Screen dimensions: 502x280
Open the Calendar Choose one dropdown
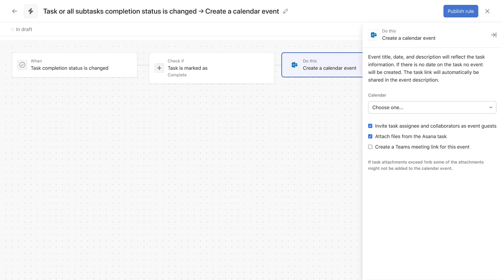pyautogui.click(x=432, y=107)
